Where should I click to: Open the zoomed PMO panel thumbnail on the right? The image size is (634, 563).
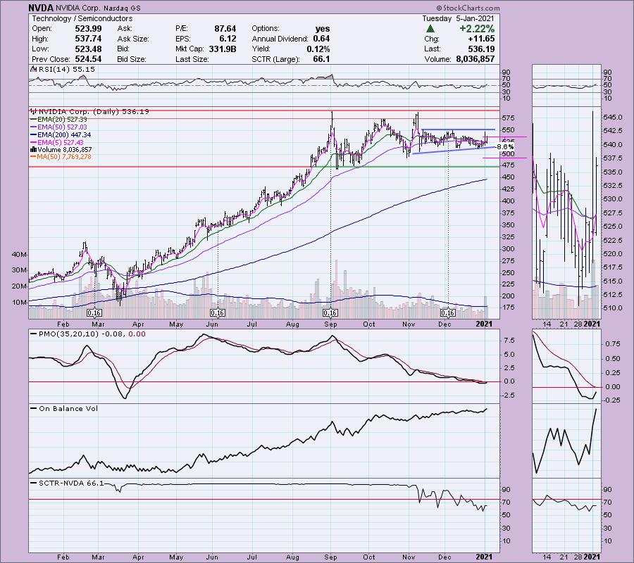566,367
